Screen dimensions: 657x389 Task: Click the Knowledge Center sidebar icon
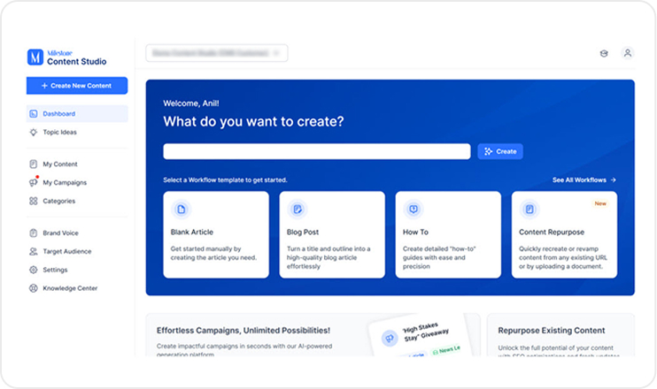pyautogui.click(x=33, y=288)
